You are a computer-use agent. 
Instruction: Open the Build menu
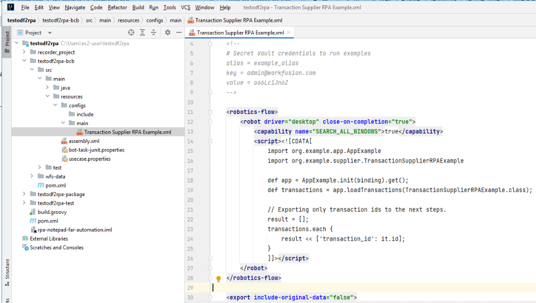pyautogui.click(x=138, y=7)
